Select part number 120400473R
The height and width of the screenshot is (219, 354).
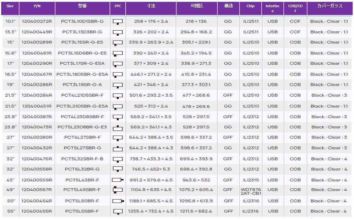click(x=37, y=127)
